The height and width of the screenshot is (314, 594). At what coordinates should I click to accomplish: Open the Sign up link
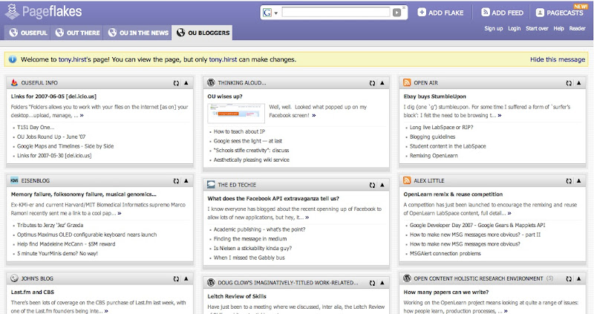[493, 28]
